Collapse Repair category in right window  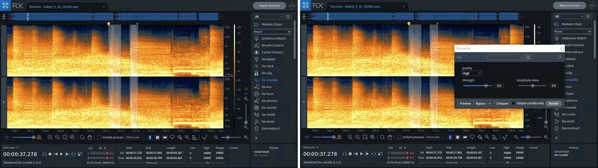pos(573,31)
